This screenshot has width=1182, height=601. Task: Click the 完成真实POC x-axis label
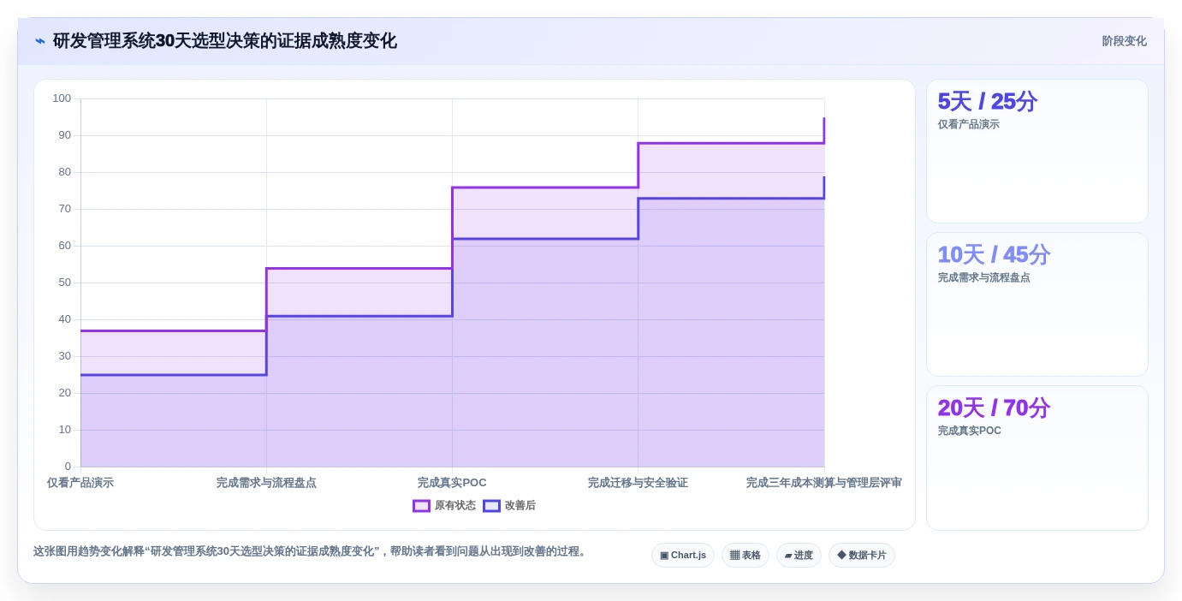[x=452, y=483]
